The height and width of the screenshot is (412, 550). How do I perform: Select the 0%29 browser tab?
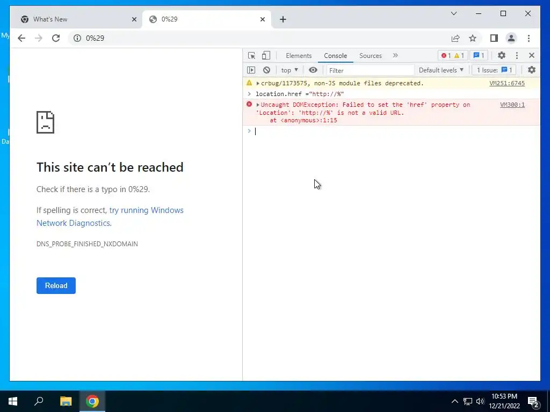point(207,19)
